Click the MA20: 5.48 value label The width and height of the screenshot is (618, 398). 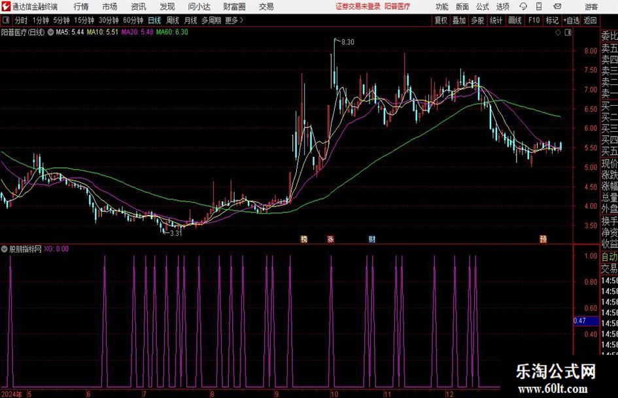point(137,32)
